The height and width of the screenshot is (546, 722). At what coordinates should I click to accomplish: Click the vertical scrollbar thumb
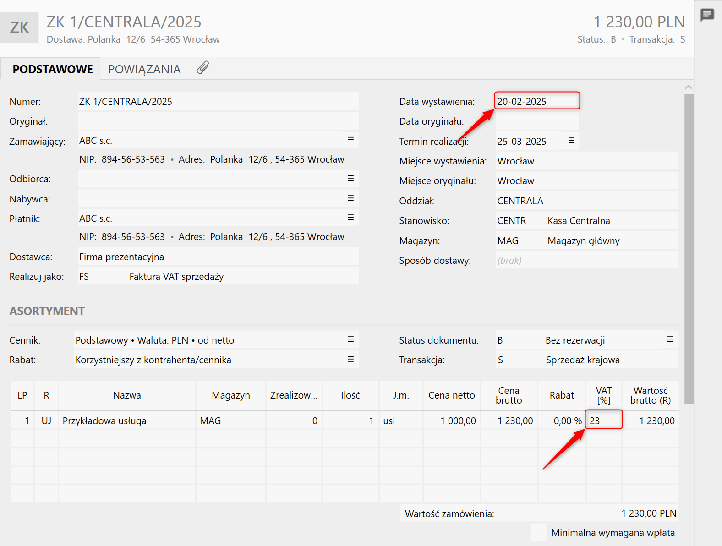pyautogui.click(x=689, y=249)
